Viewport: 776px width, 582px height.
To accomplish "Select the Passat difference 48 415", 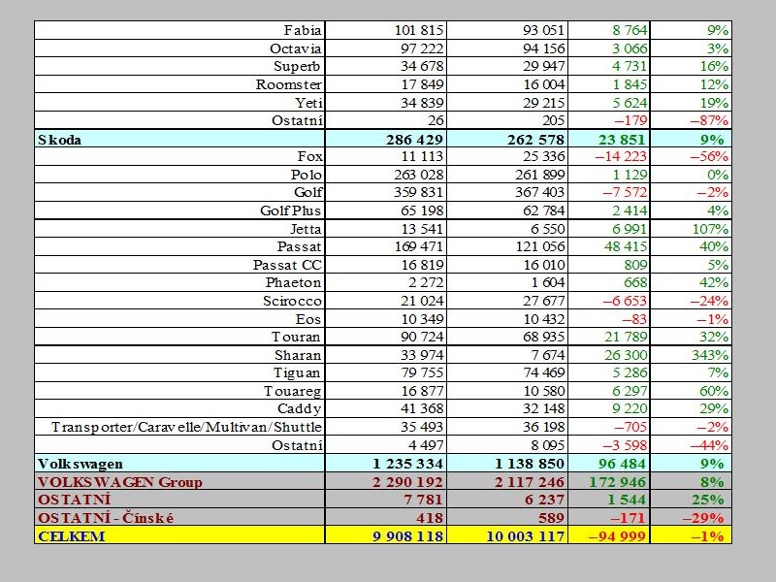I will pyautogui.click(x=626, y=246).
